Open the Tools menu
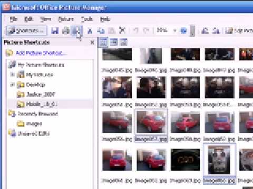253x189 pixels. 87,19
